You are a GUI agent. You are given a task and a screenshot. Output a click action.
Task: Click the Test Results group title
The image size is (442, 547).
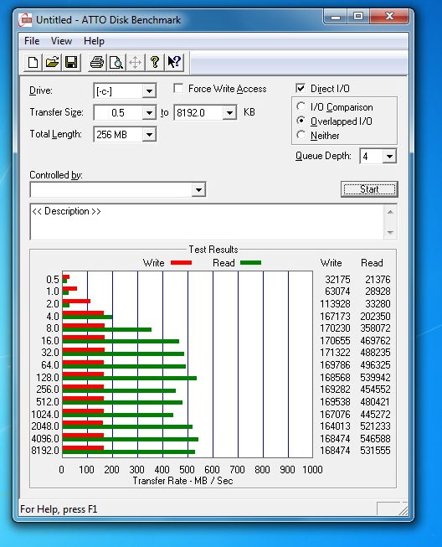(x=213, y=250)
